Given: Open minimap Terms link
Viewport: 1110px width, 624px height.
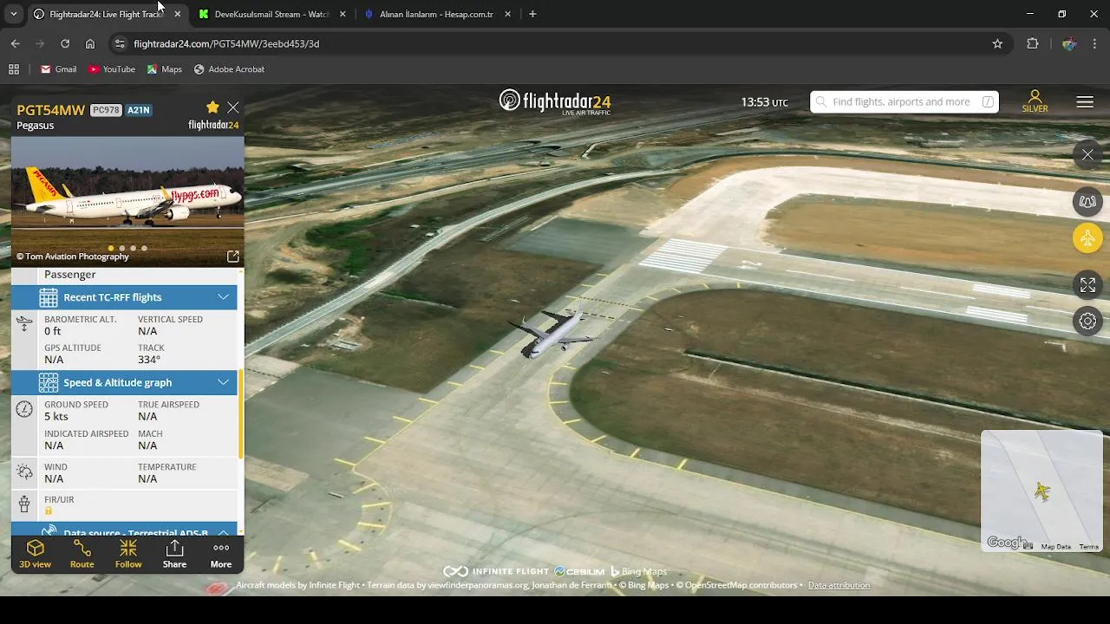Looking at the screenshot, I should (1089, 547).
